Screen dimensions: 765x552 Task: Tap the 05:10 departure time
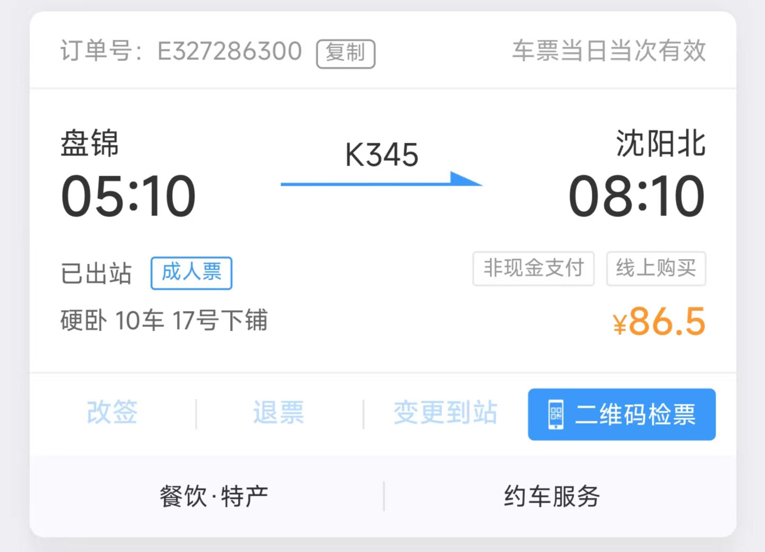click(x=129, y=197)
